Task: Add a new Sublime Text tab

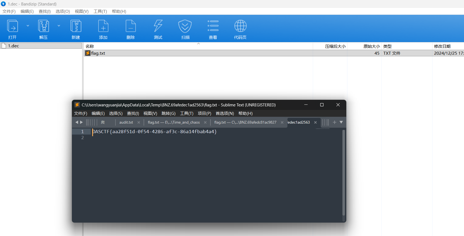Action: pyautogui.click(x=334, y=122)
